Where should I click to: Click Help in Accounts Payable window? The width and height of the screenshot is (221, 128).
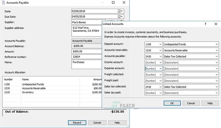click(x=117, y=123)
